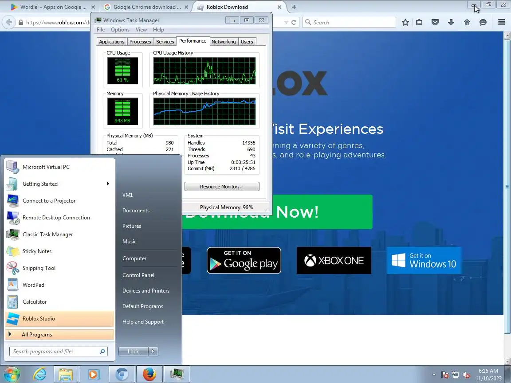Switch to Users tab in Task Manager
Screen dimensions: 511x383
tap(247, 42)
